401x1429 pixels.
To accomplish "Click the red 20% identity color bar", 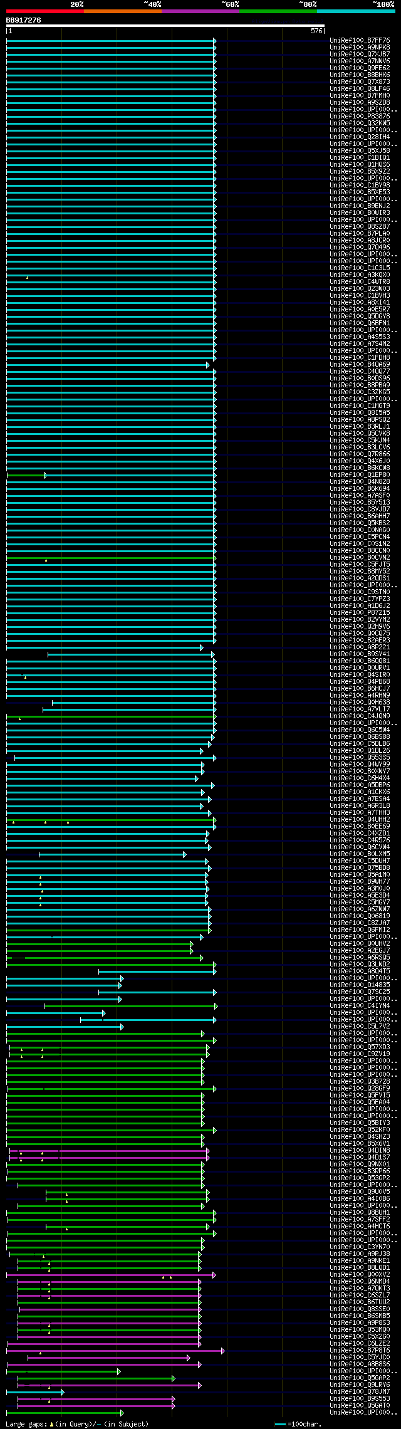I will point(45,11).
